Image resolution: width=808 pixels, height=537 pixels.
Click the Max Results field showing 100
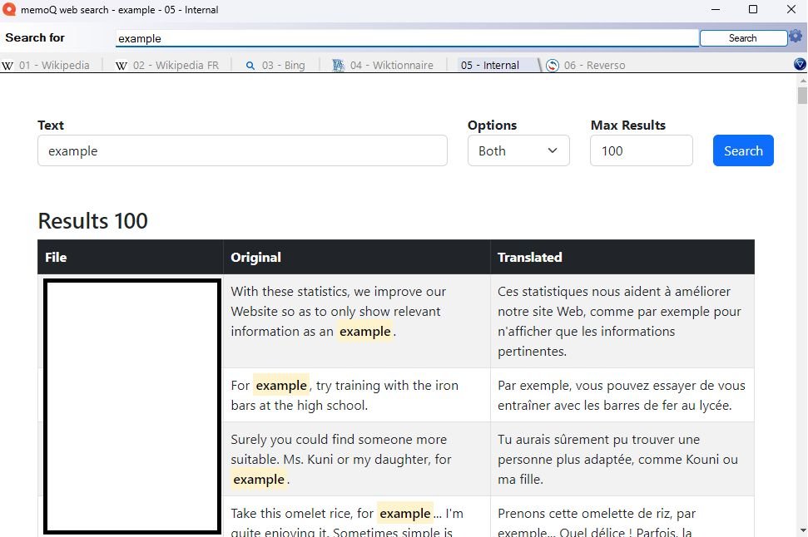tap(641, 150)
